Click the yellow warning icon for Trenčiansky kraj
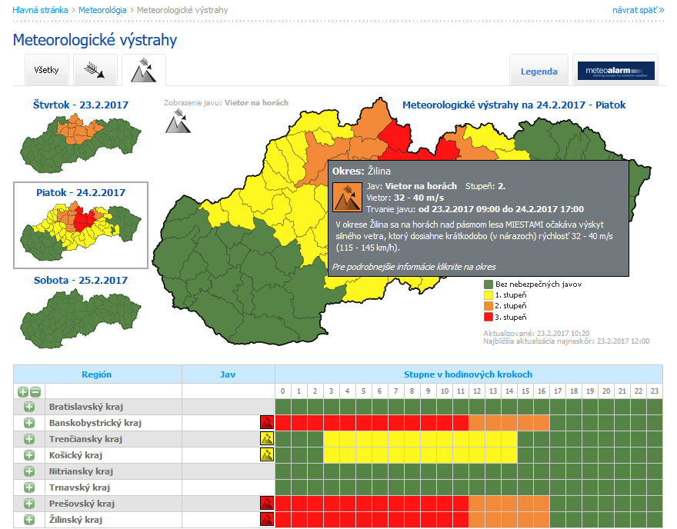The height and width of the screenshot is (529, 677). coord(267,438)
